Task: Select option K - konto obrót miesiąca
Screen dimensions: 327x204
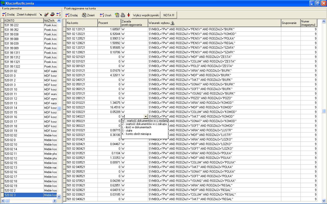Action: click(x=145, y=134)
